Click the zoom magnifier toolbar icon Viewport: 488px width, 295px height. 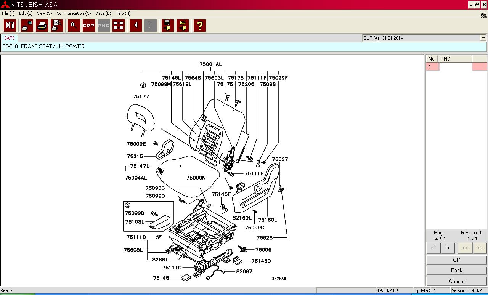(x=74, y=26)
